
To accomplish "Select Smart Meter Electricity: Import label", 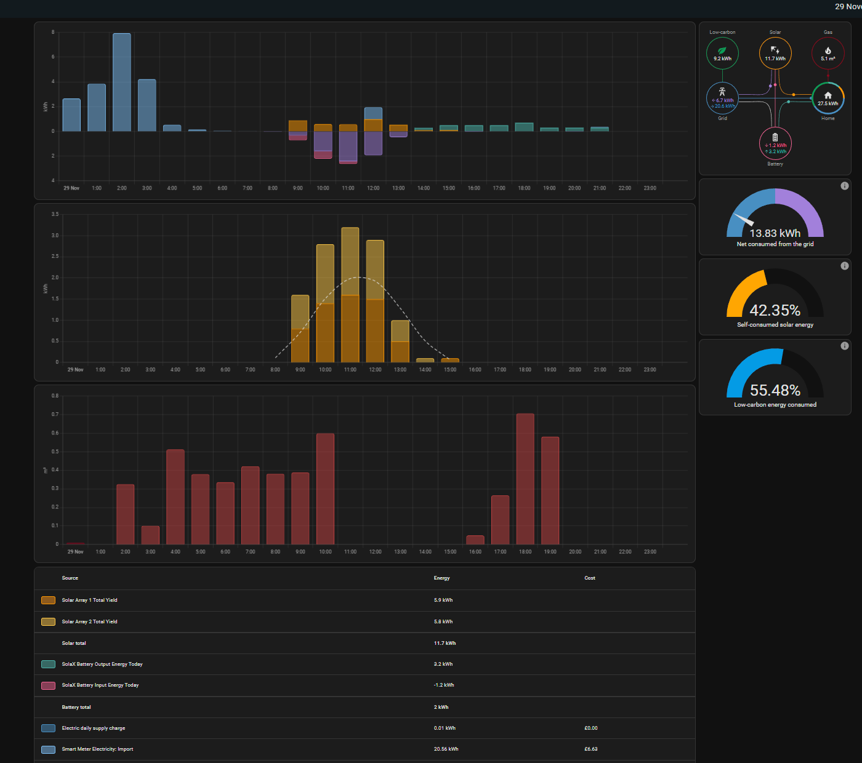I will pos(97,749).
